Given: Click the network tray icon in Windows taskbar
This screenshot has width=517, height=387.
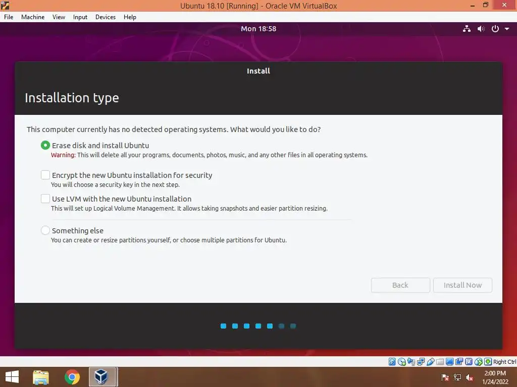Looking at the screenshot, I should tap(457, 377).
